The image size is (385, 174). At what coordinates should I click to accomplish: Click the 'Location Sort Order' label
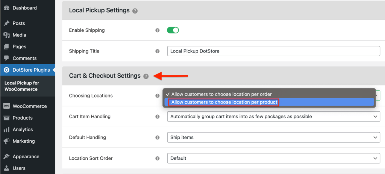tap(91, 158)
